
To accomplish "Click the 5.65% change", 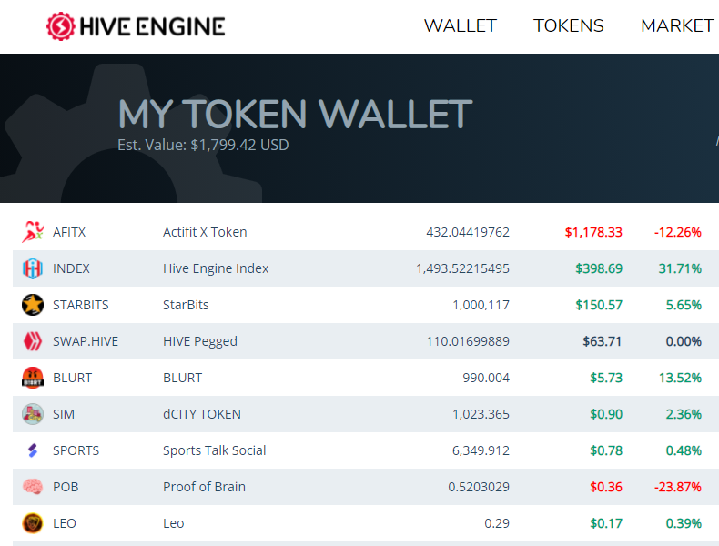I will tap(684, 305).
